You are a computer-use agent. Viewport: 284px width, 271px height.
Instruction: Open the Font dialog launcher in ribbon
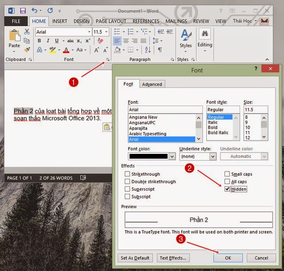(x=108, y=59)
